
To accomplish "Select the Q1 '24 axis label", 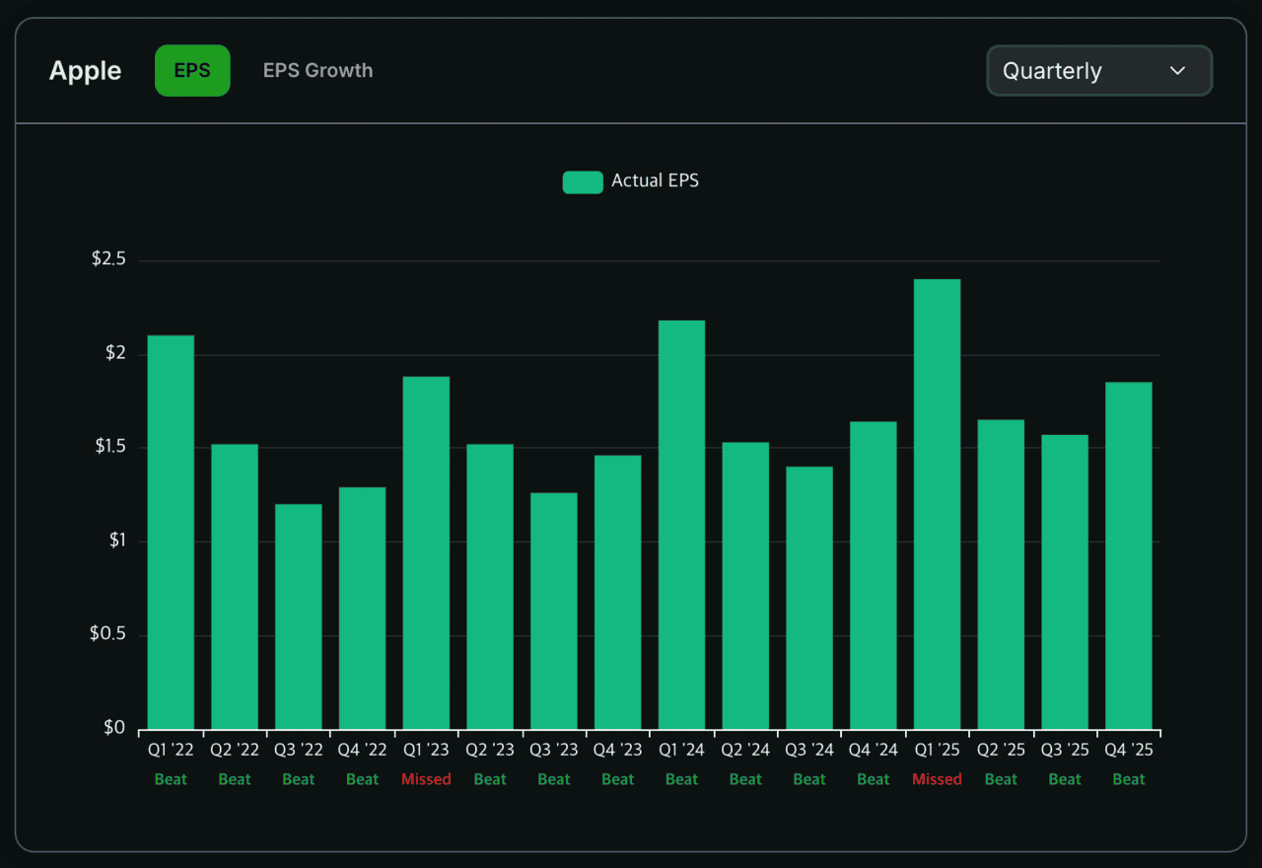I will click(x=681, y=749).
